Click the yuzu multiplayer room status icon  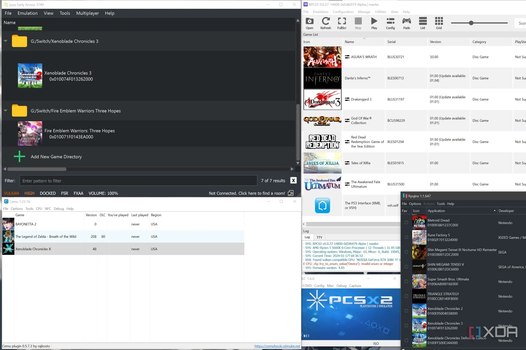click(x=291, y=193)
